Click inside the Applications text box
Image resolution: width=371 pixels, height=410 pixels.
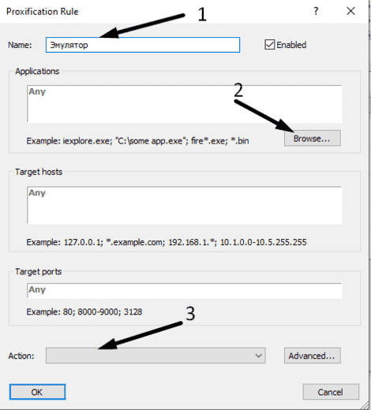[185, 104]
